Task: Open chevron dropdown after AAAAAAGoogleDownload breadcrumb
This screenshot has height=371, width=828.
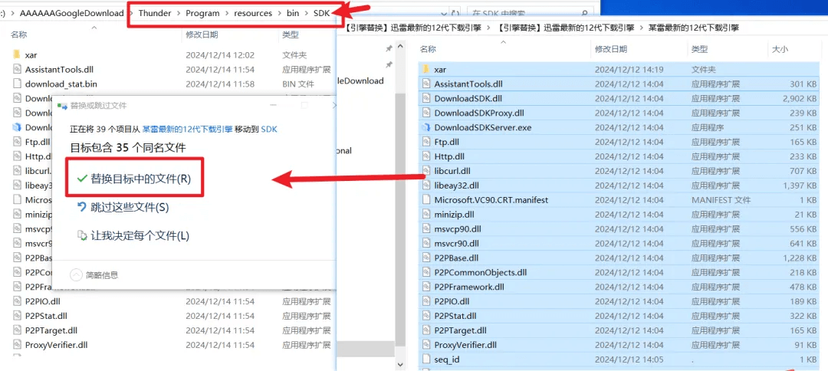Action: tap(131, 13)
